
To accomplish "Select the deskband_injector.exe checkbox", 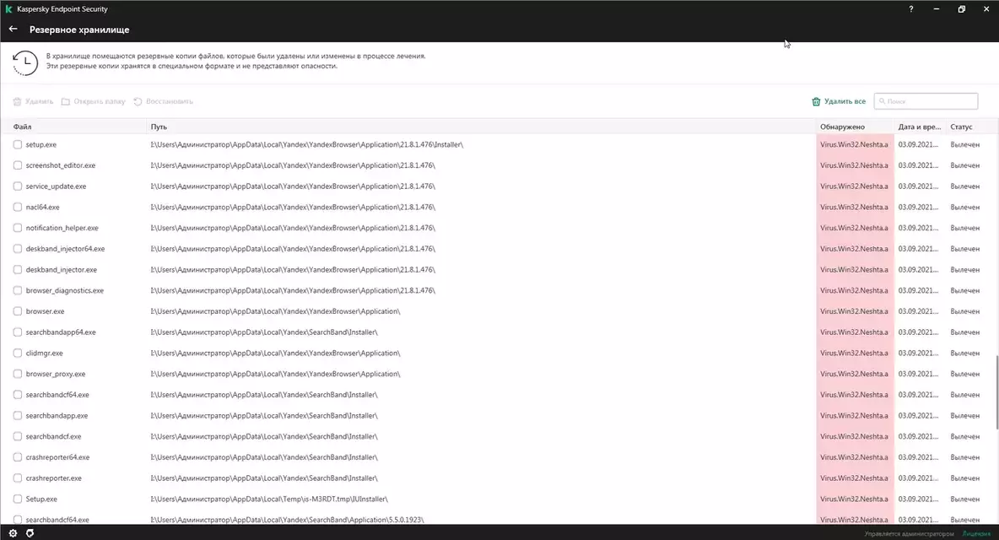I will coord(18,270).
